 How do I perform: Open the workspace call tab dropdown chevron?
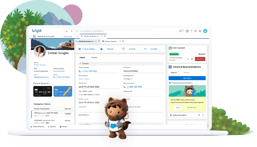[102, 36]
